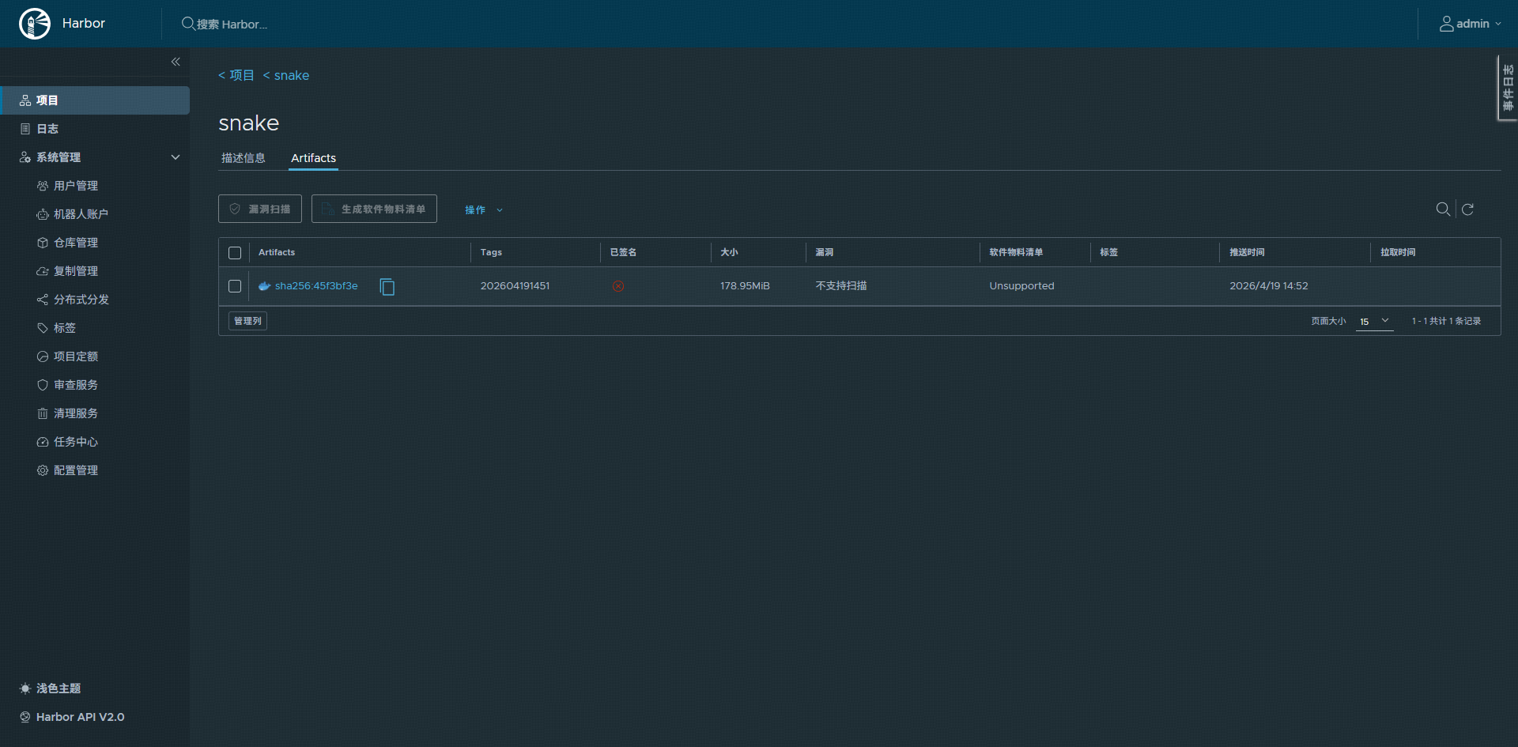The height and width of the screenshot is (747, 1518).
Task: Click the Artifacts column header
Action: point(277,252)
